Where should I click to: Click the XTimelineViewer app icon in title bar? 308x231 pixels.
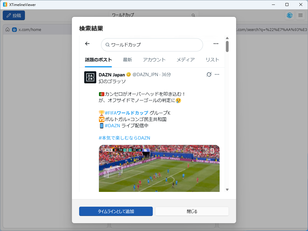tap(5, 5)
